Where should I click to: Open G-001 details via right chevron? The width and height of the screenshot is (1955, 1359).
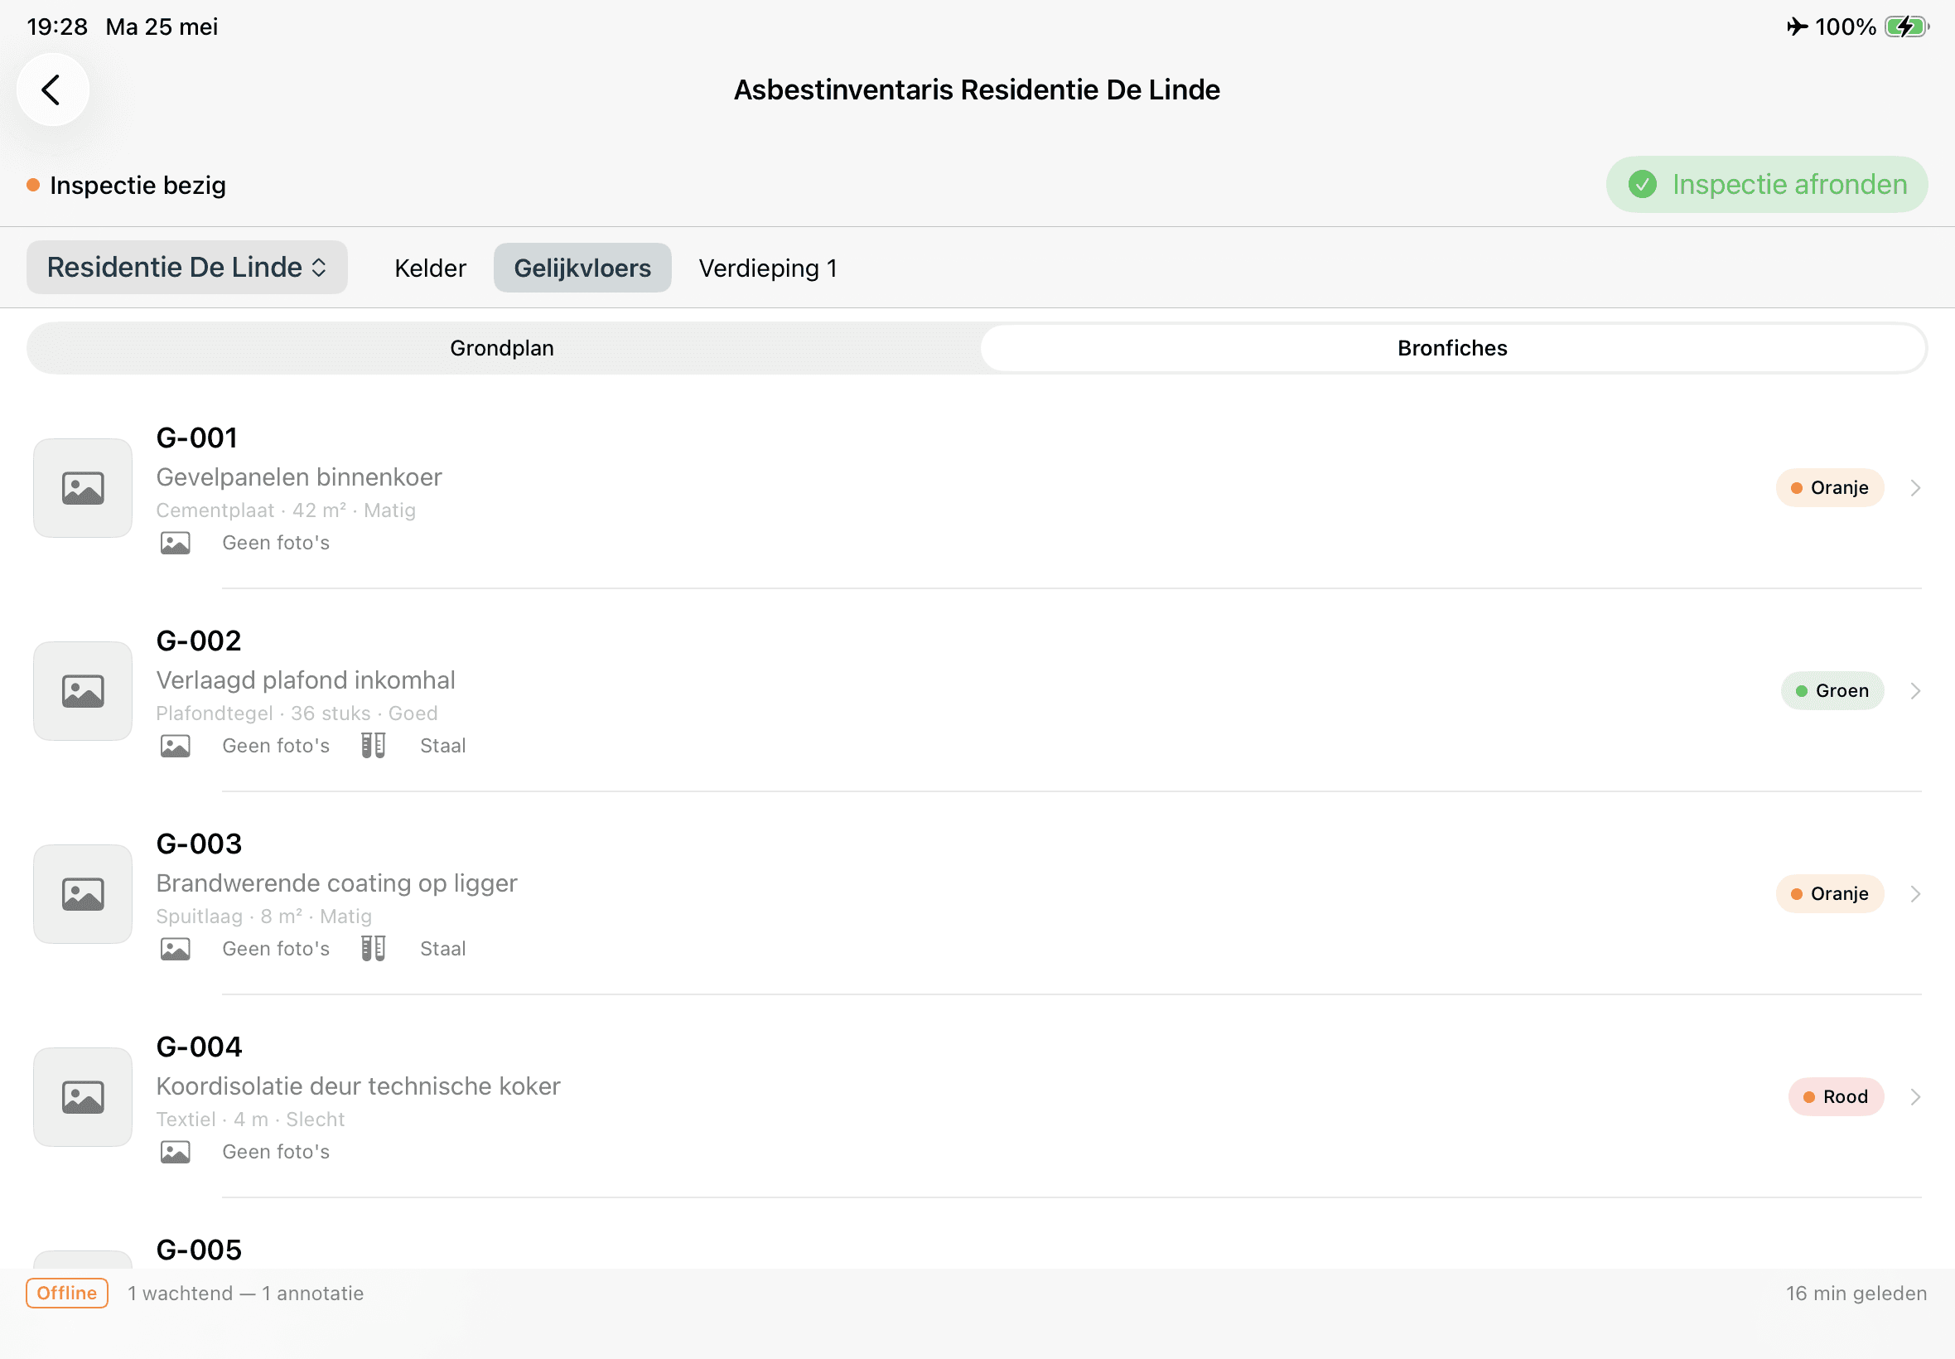1915,488
